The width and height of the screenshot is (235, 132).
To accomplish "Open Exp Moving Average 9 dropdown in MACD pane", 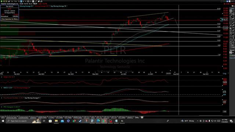I will (x=29, y=88).
